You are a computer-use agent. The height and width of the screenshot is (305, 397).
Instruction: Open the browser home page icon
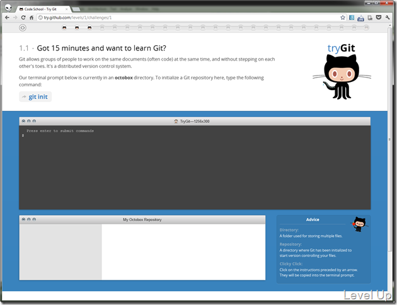pos(32,18)
